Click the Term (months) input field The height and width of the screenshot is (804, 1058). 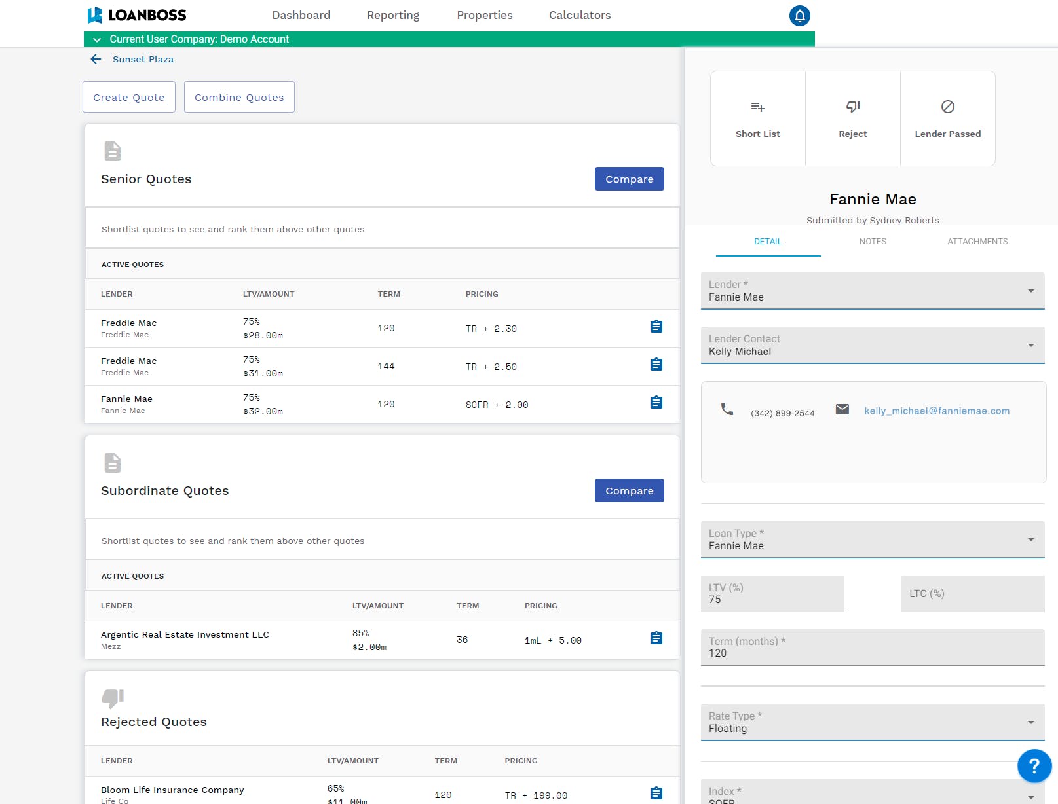tap(873, 648)
